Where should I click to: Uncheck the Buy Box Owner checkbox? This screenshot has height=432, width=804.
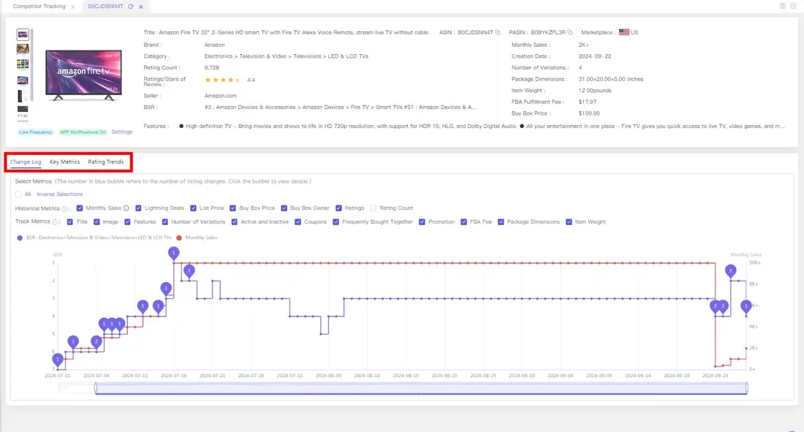click(284, 208)
